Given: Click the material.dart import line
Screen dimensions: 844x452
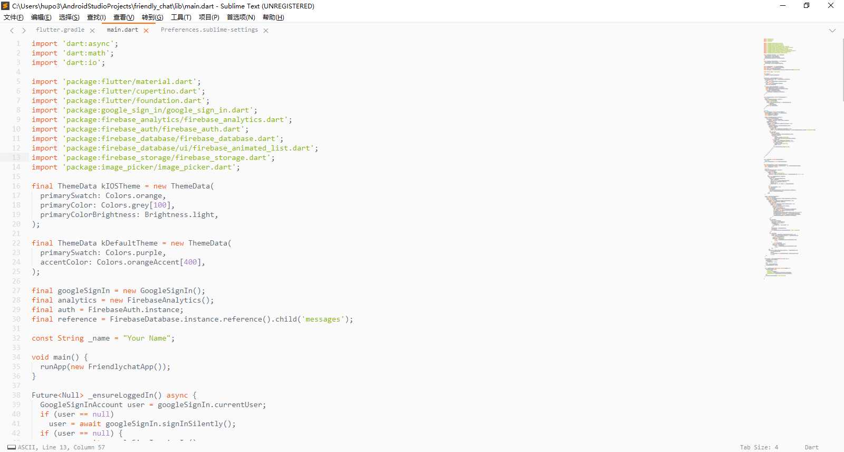Looking at the screenshot, I should point(116,82).
